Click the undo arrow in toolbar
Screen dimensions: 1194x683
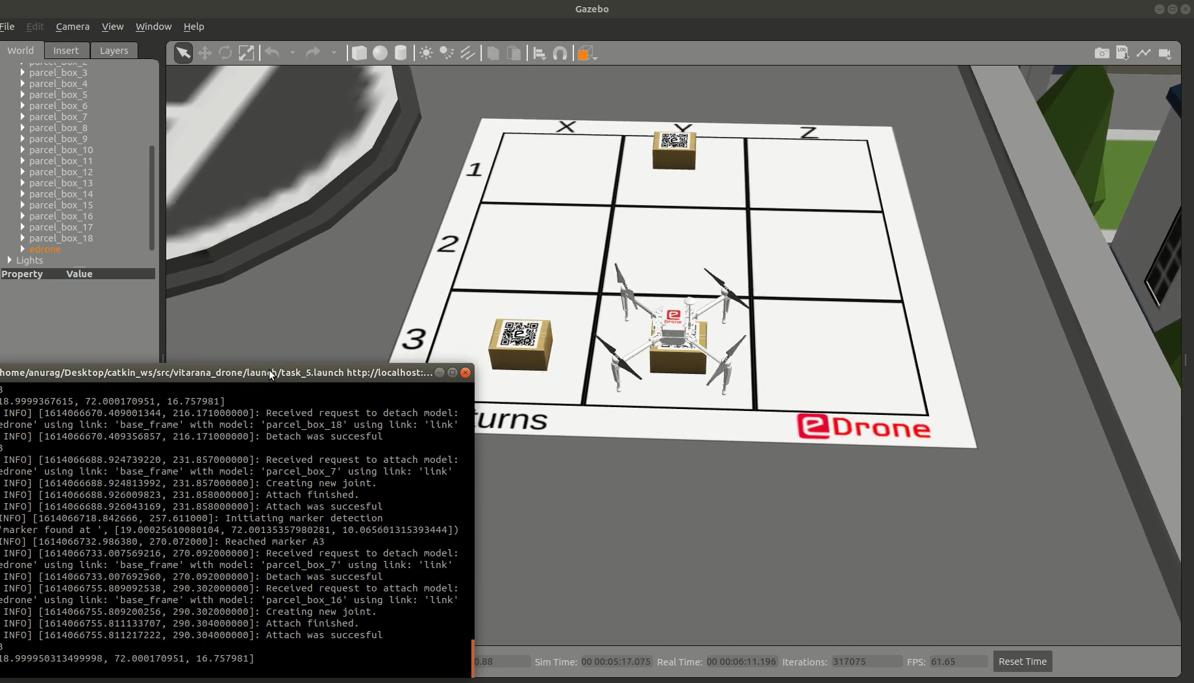(x=272, y=53)
